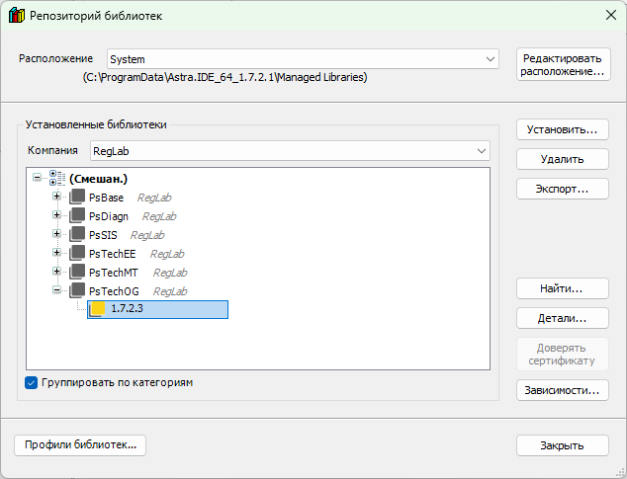Click the PsTechOG library icon
The image size is (627, 479).
[78, 291]
